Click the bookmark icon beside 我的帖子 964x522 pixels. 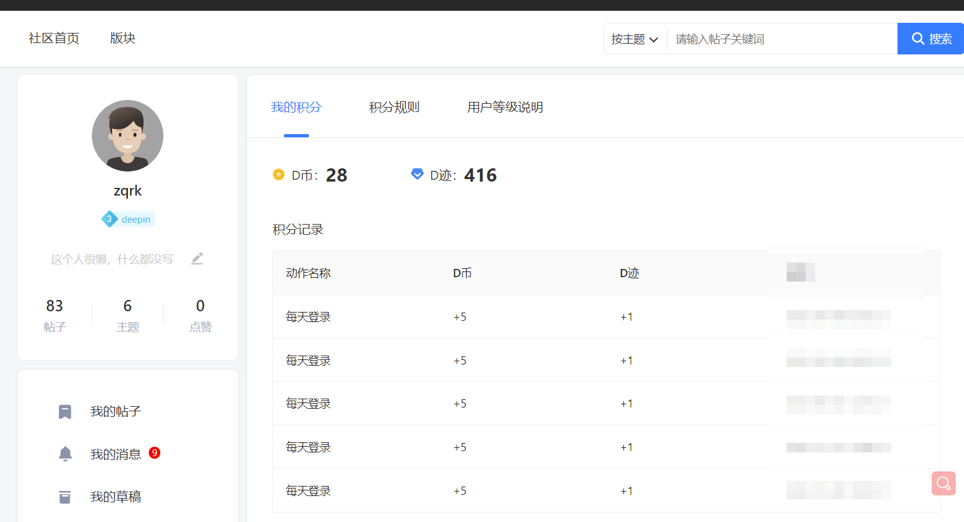pyautogui.click(x=65, y=411)
